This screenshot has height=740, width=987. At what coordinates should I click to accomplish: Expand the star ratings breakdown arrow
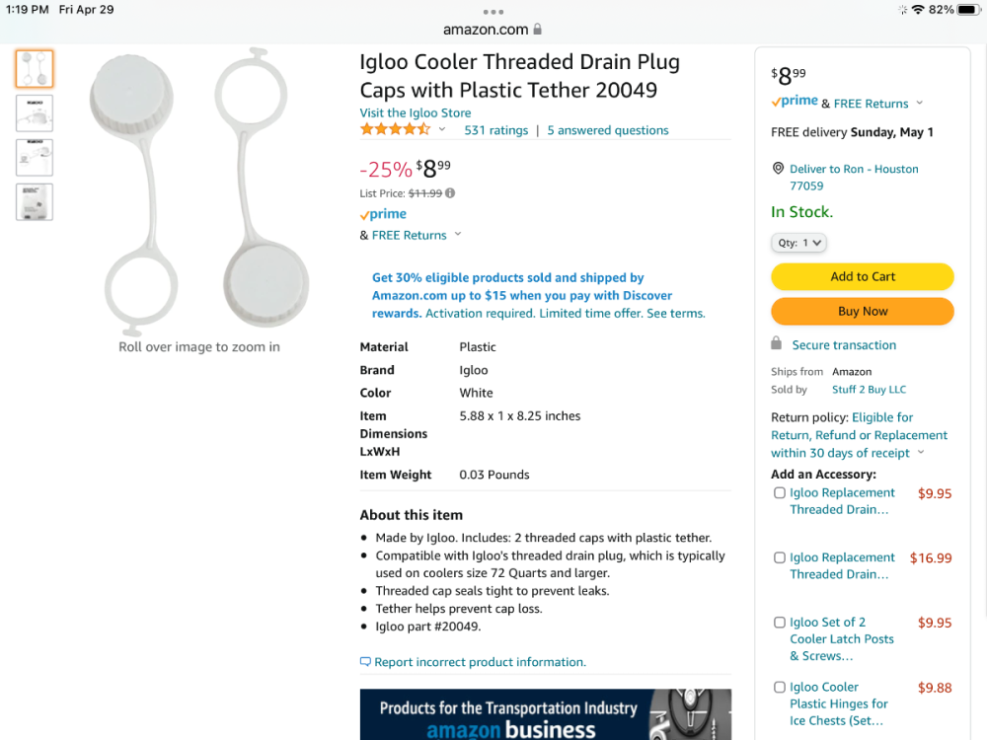[441, 130]
